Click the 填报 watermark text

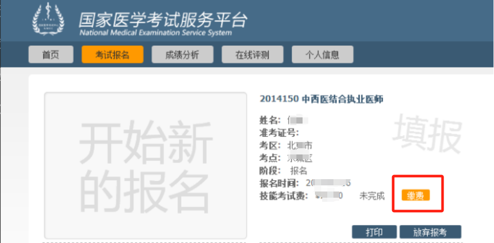(x=427, y=135)
